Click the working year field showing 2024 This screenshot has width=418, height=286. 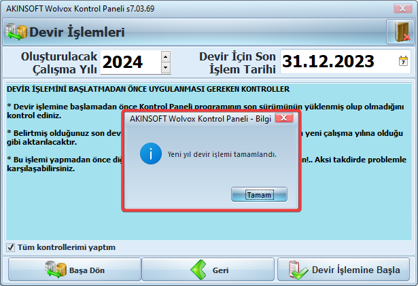point(131,62)
